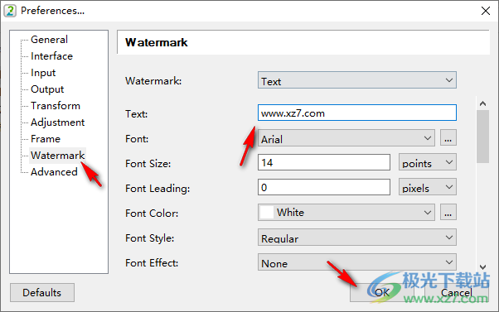
Task: Expand the Font dropdown showing Arial
Action: coord(346,138)
